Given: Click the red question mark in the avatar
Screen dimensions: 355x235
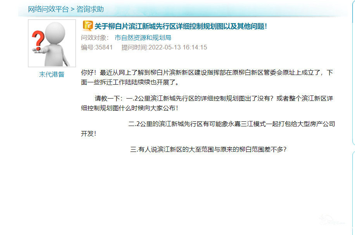Looking at the screenshot, I should point(38,41).
